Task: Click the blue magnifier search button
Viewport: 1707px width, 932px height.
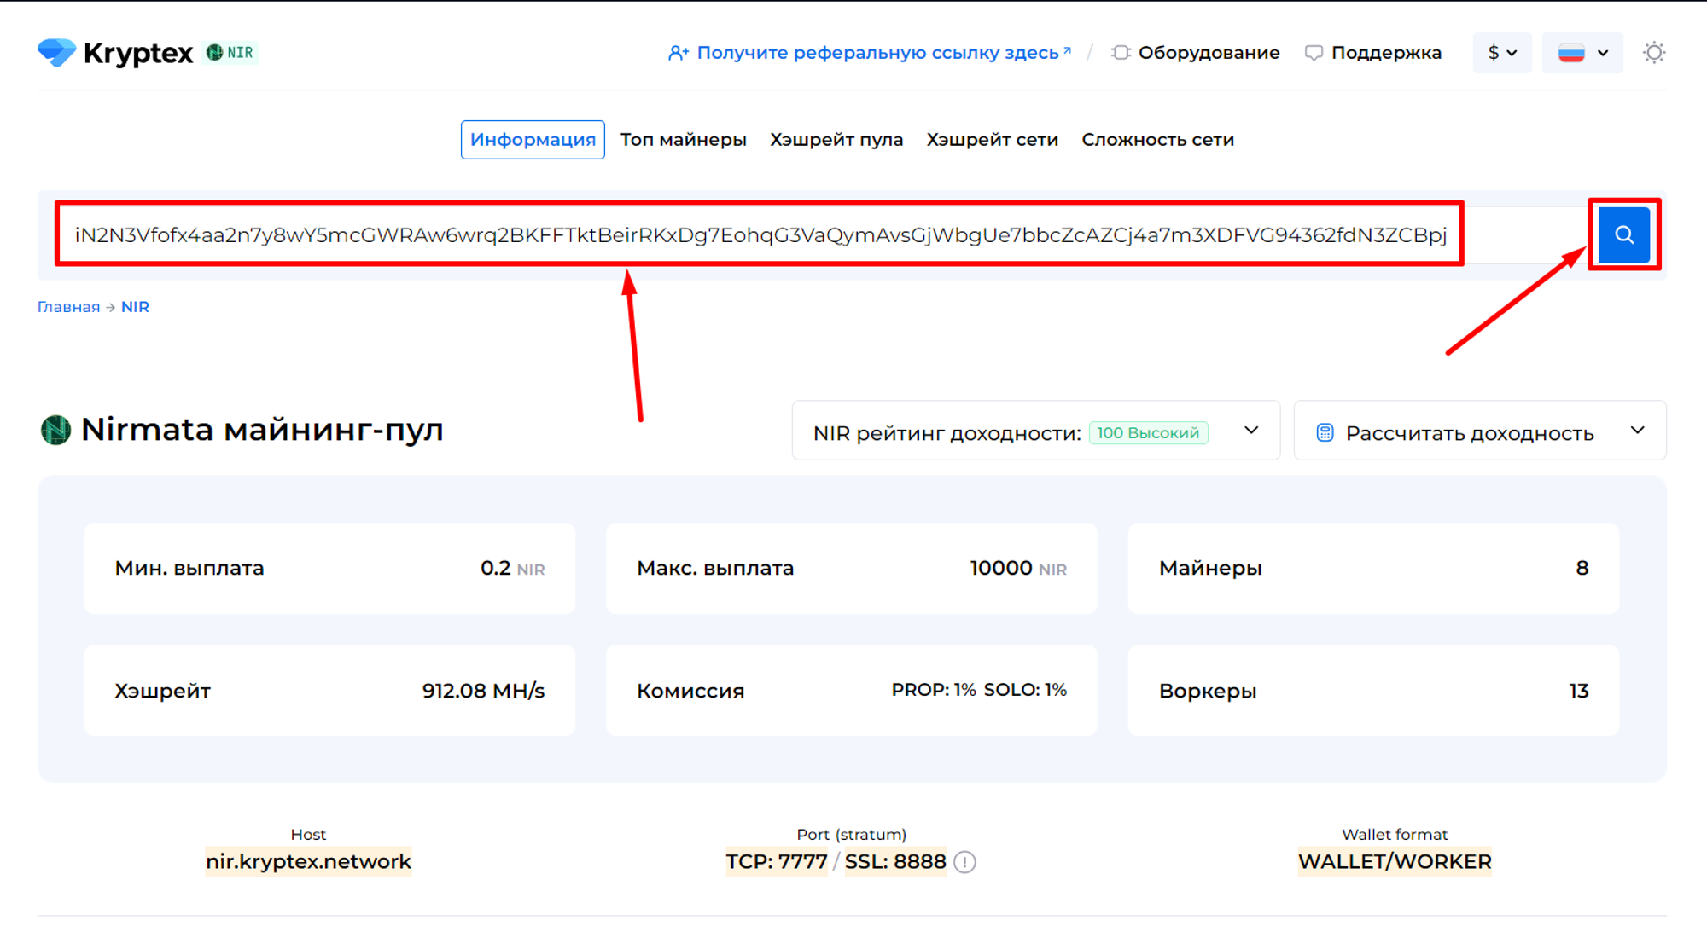Action: pyautogui.click(x=1624, y=234)
